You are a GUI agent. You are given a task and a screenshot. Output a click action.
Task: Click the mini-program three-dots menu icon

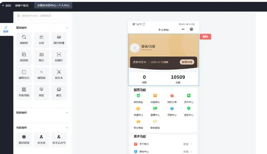[183, 29]
